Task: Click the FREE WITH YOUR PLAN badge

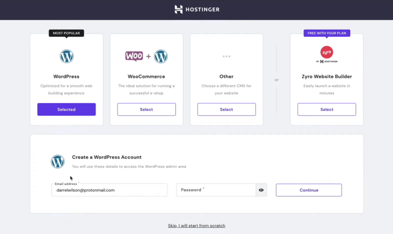Action: (327, 33)
